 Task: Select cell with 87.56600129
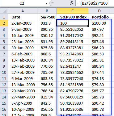73,97
